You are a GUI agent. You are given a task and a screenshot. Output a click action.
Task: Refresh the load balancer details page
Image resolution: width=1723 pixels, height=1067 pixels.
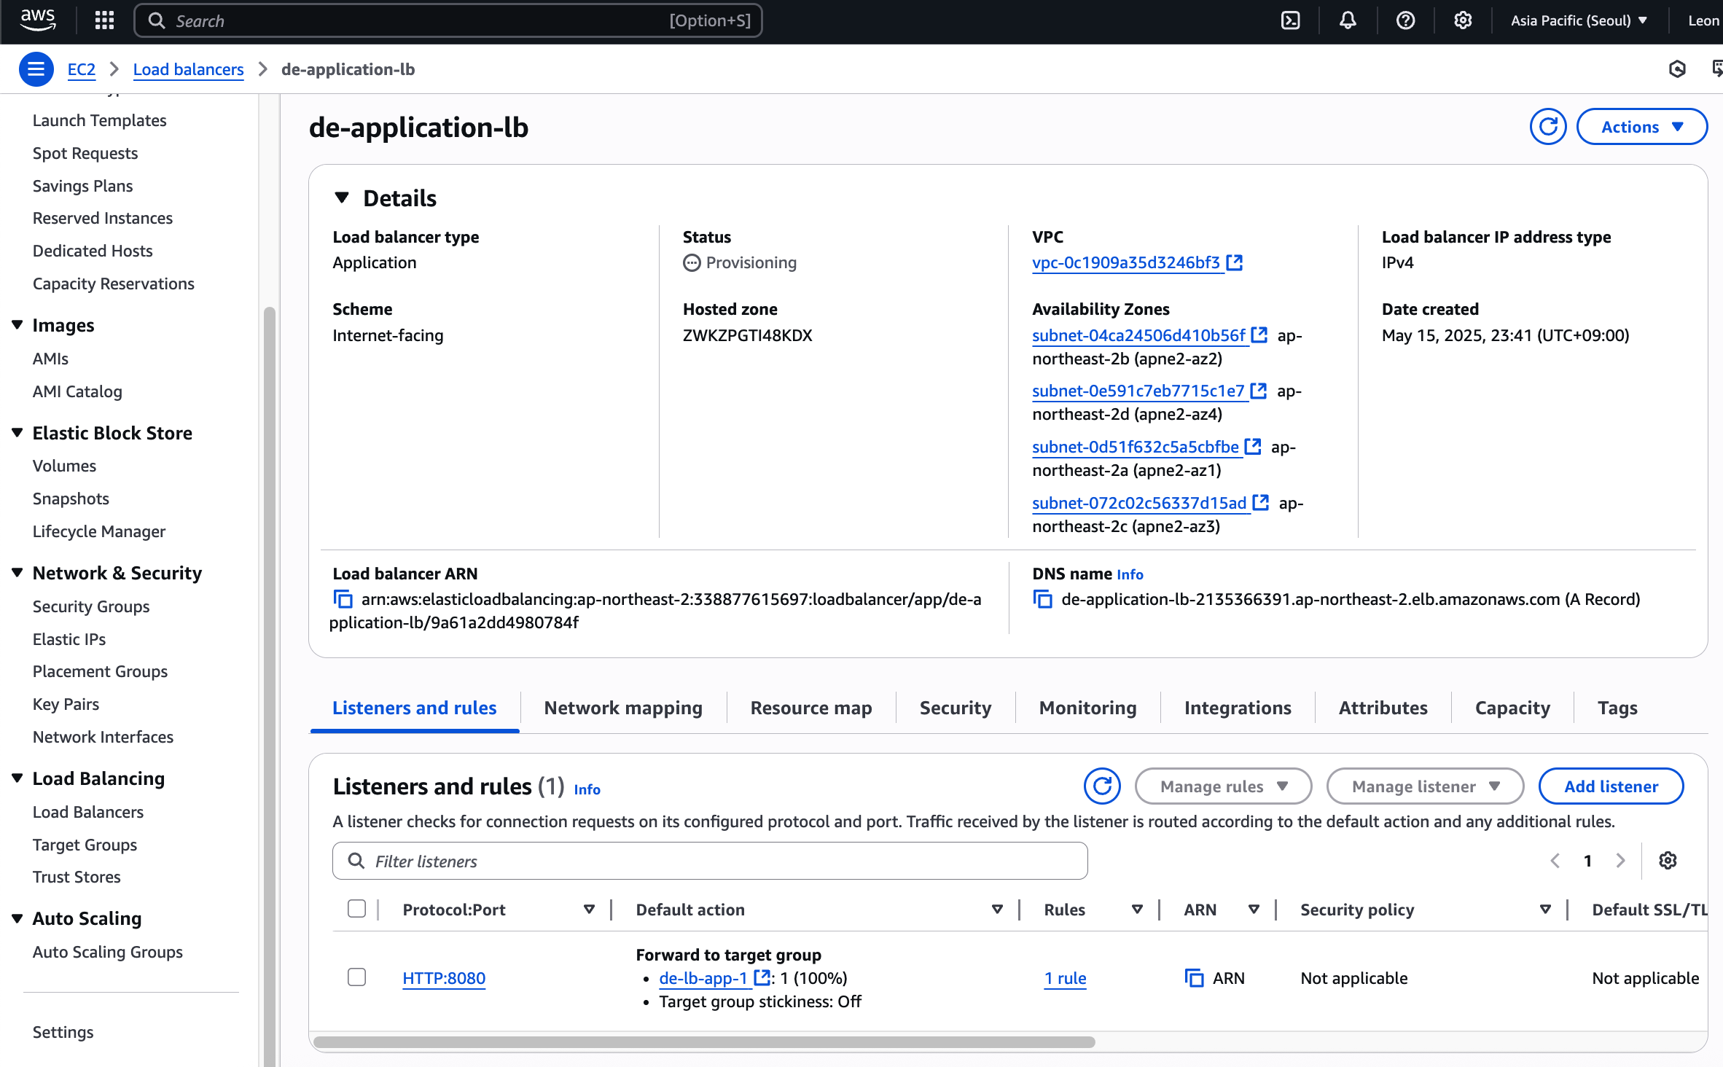[1547, 127]
